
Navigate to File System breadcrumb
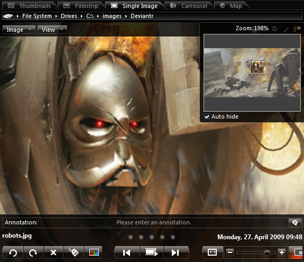37,16
